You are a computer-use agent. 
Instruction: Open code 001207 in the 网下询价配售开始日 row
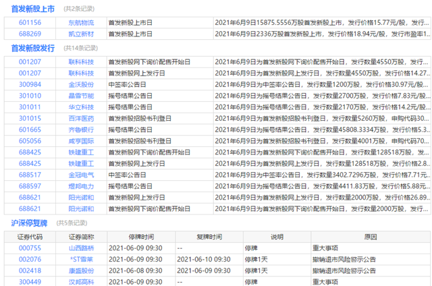[x=30, y=62]
